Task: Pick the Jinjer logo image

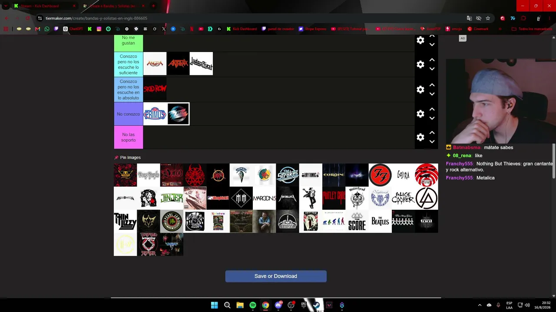Action: pos(172,198)
